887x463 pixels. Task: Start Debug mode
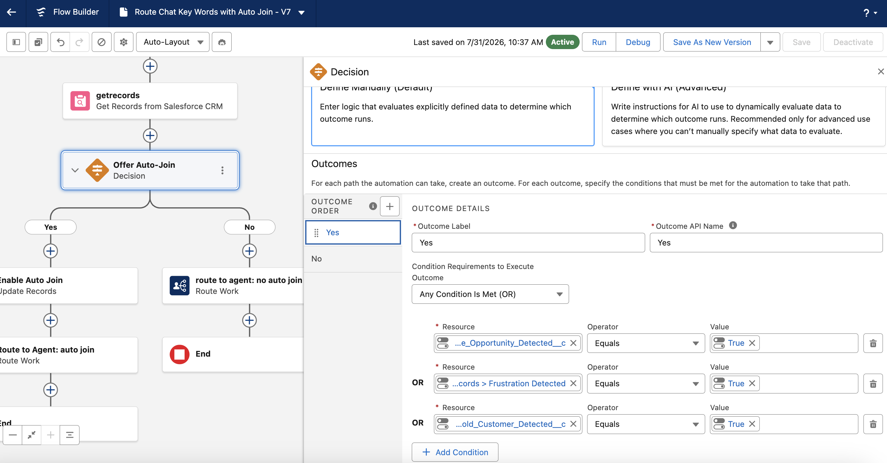[638, 42]
